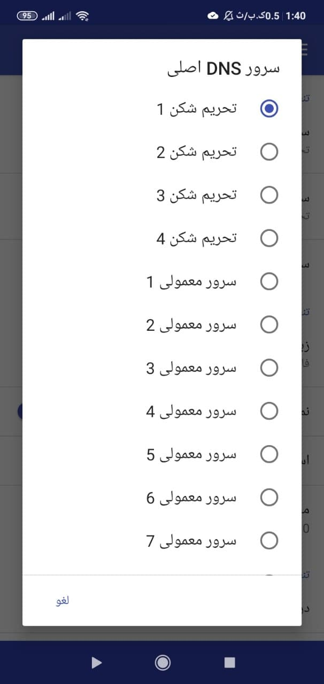Tap the battery indicator showing 95

[x=26, y=15]
